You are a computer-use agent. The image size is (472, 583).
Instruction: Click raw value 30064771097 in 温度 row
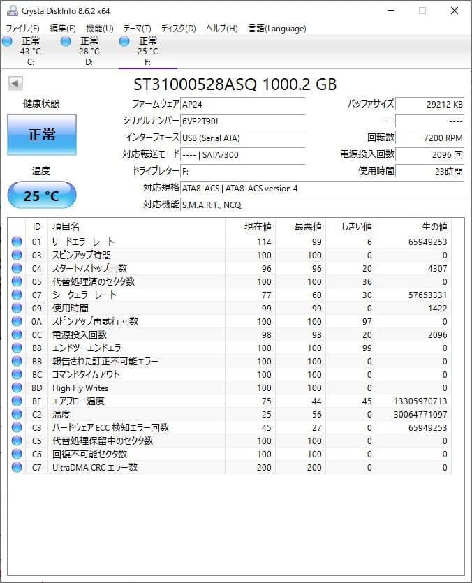coord(420,415)
